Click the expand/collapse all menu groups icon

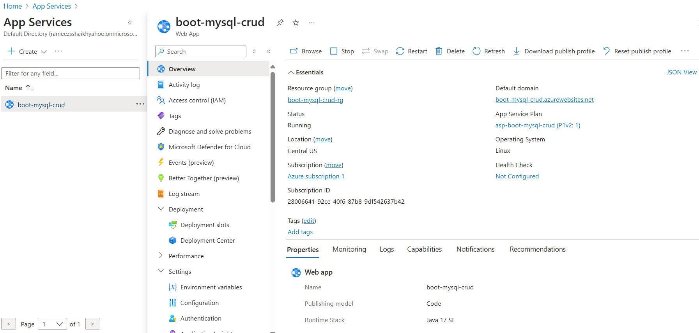(x=254, y=51)
